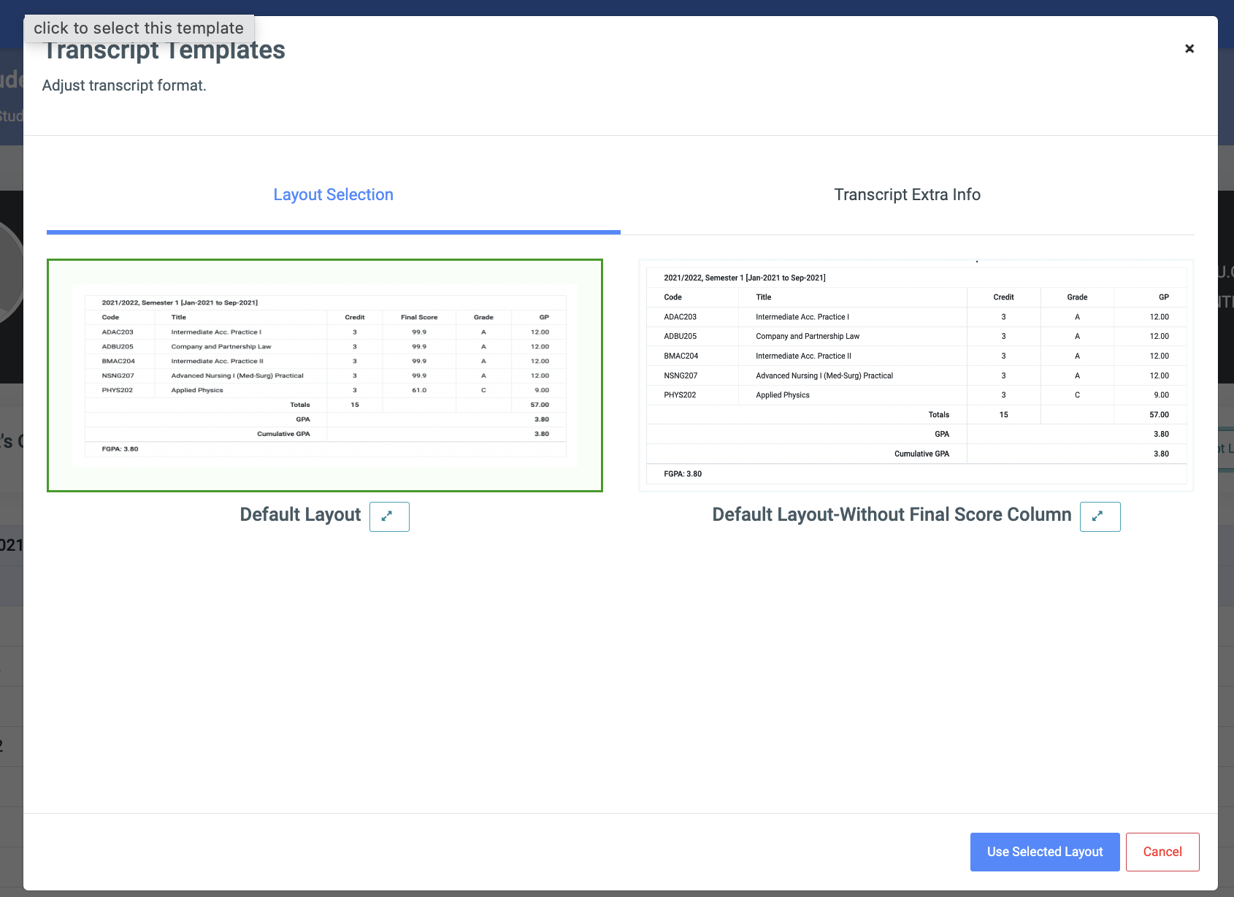Select the Default Layout template thumbnail
This screenshot has width=1234, height=897.
coord(325,375)
